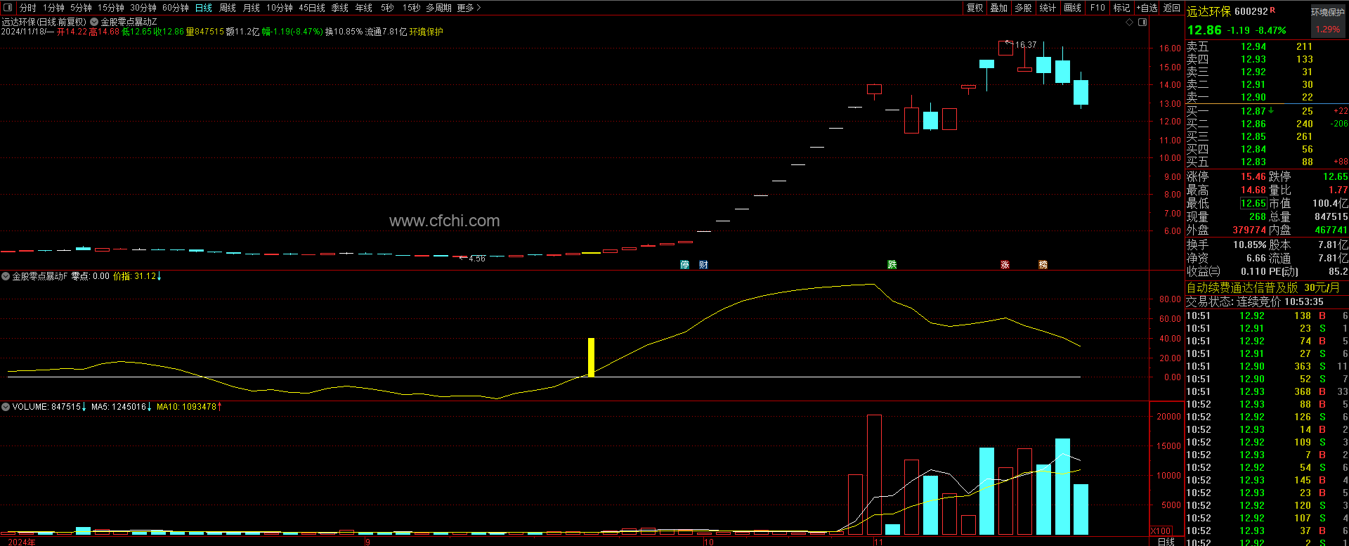Open F10 company info
Image resolution: width=1349 pixels, height=546 pixels.
point(1097,8)
